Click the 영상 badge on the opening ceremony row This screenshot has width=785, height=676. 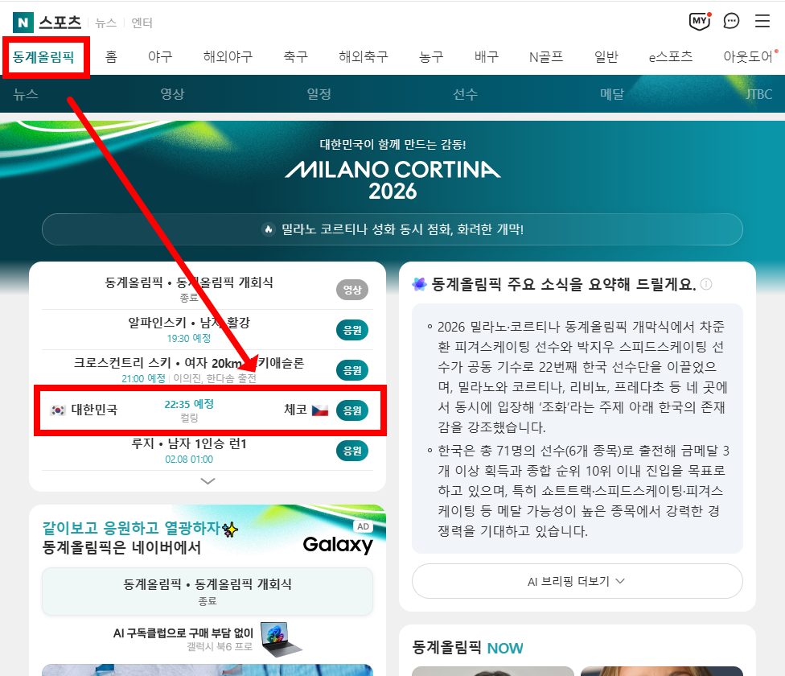coord(351,291)
